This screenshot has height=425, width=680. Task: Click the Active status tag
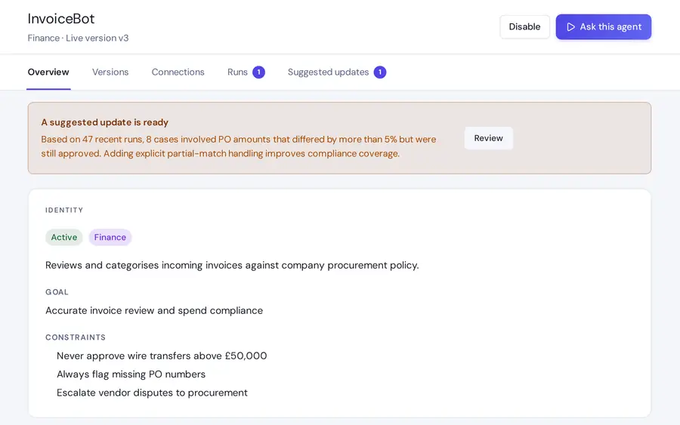click(x=64, y=237)
